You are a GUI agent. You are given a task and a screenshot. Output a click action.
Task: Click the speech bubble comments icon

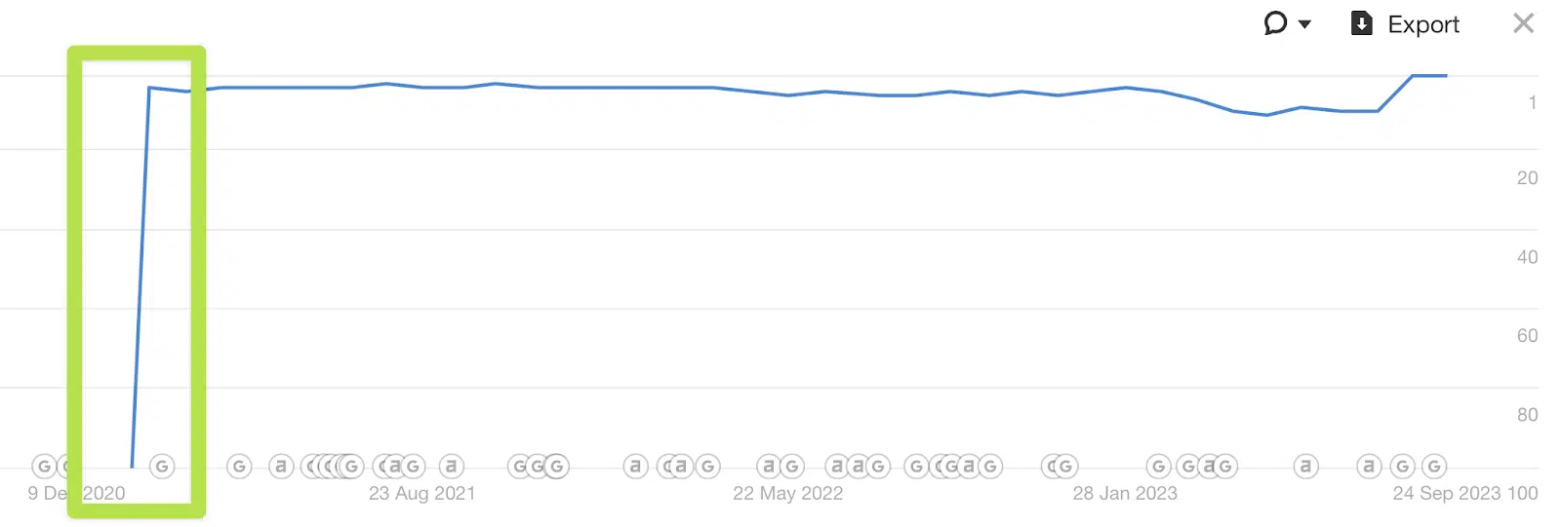1275,23
